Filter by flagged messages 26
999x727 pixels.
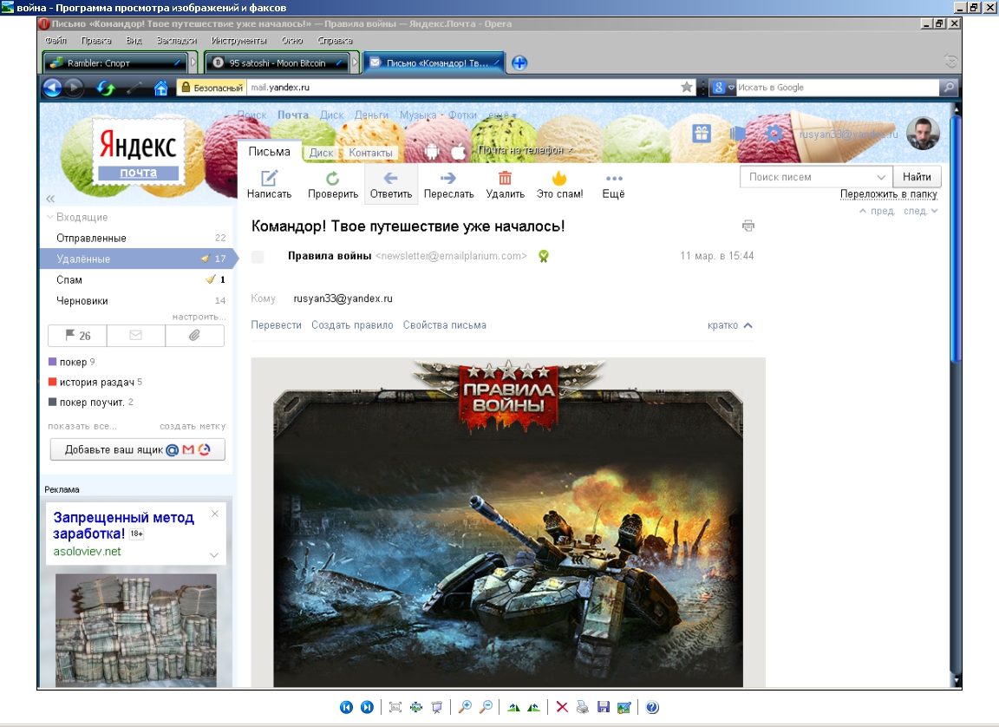click(77, 336)
